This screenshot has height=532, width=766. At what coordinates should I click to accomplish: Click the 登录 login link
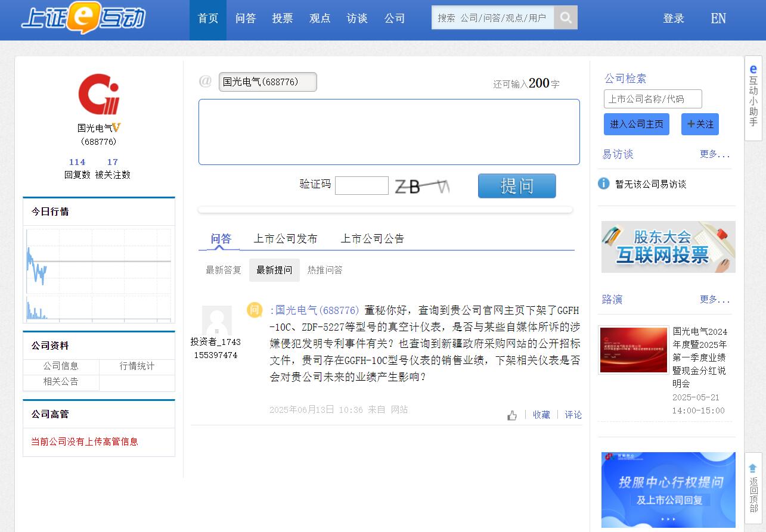coord(674,18)
